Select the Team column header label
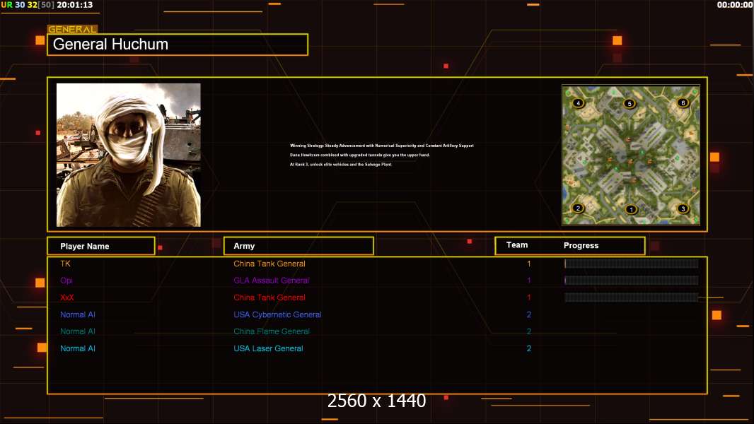The image size is (754, 424). (517, 245)
